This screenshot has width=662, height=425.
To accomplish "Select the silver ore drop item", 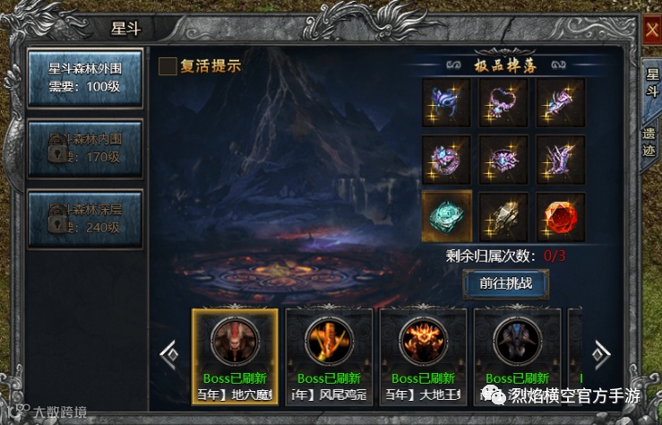I will [503, 217].
